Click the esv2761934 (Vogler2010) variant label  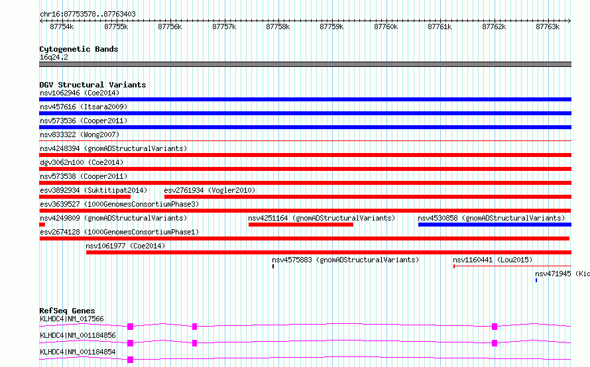[209, 190]
